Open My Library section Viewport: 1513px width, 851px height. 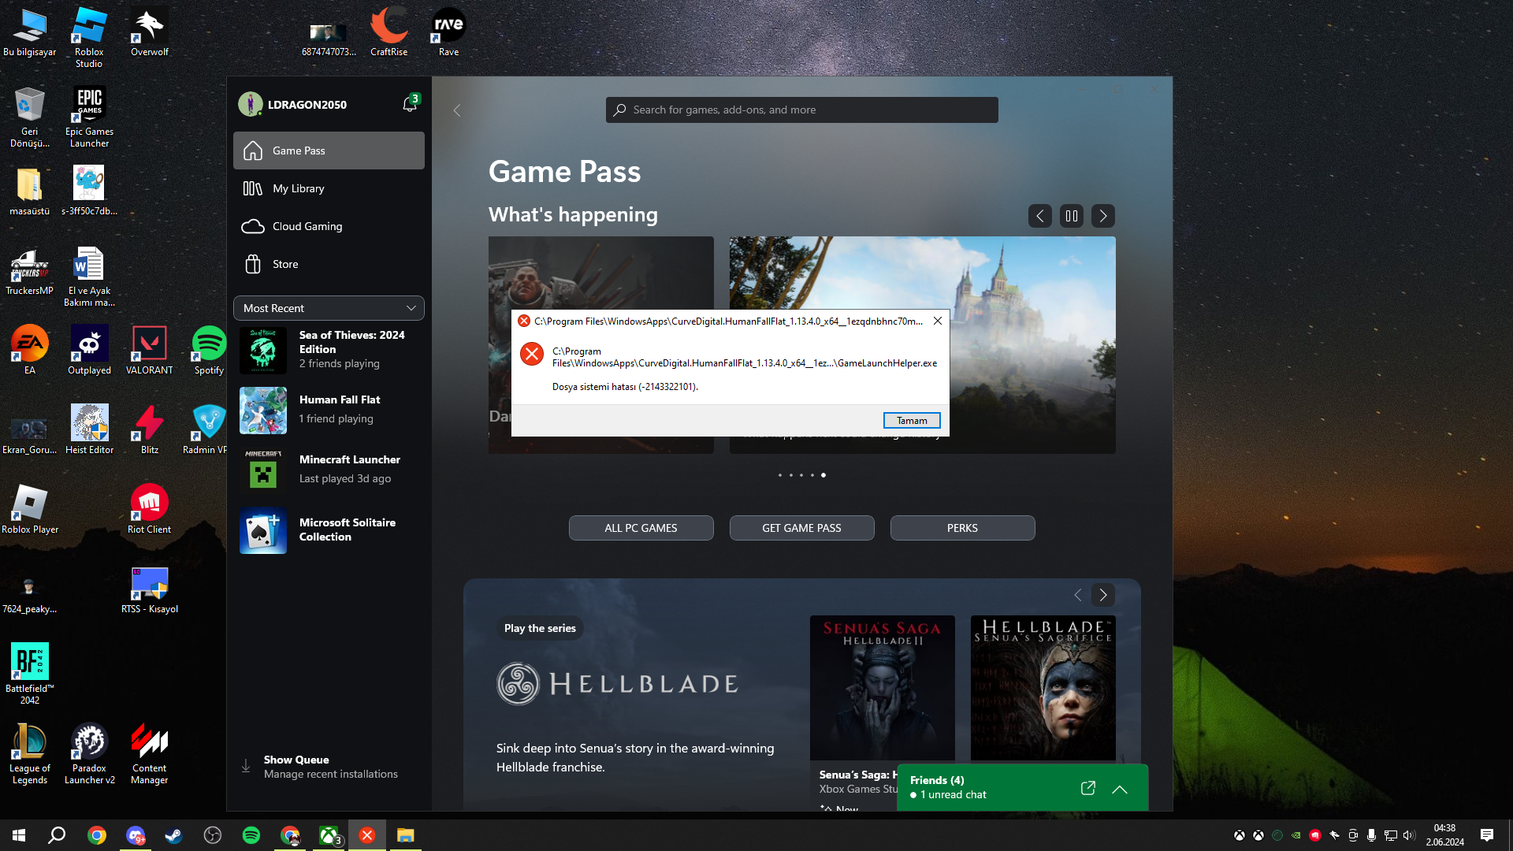[x=298, y=188]
